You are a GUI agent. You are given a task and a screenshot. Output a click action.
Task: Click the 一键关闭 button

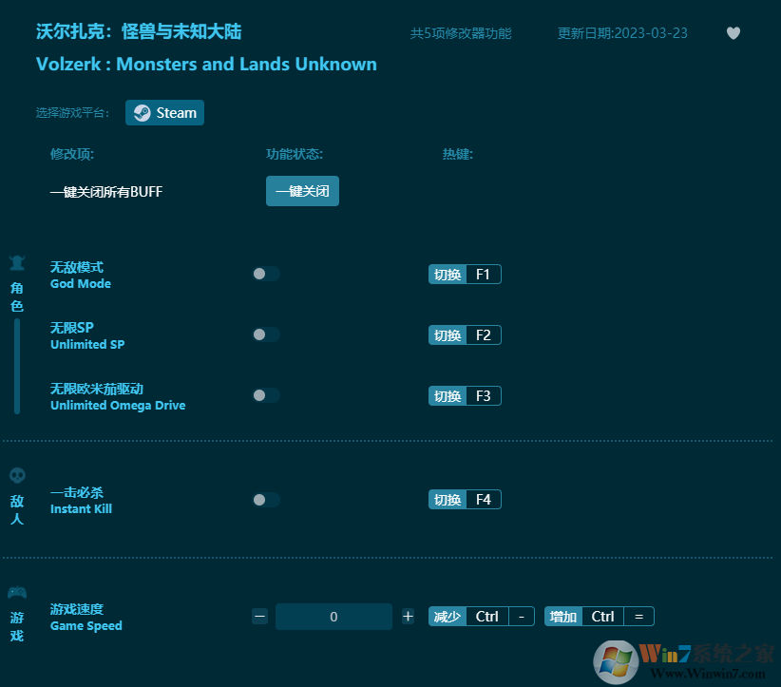point(302,191)
